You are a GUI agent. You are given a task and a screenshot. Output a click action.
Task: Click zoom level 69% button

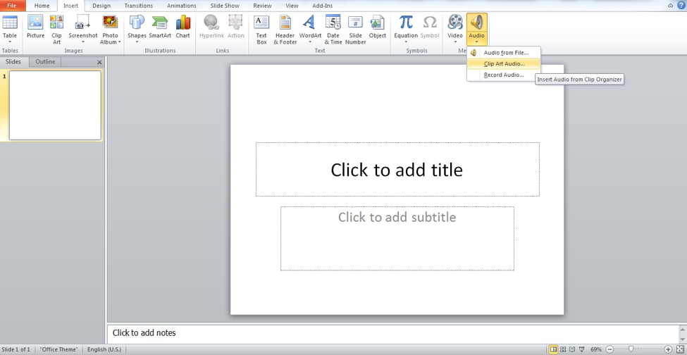(596, 349)
